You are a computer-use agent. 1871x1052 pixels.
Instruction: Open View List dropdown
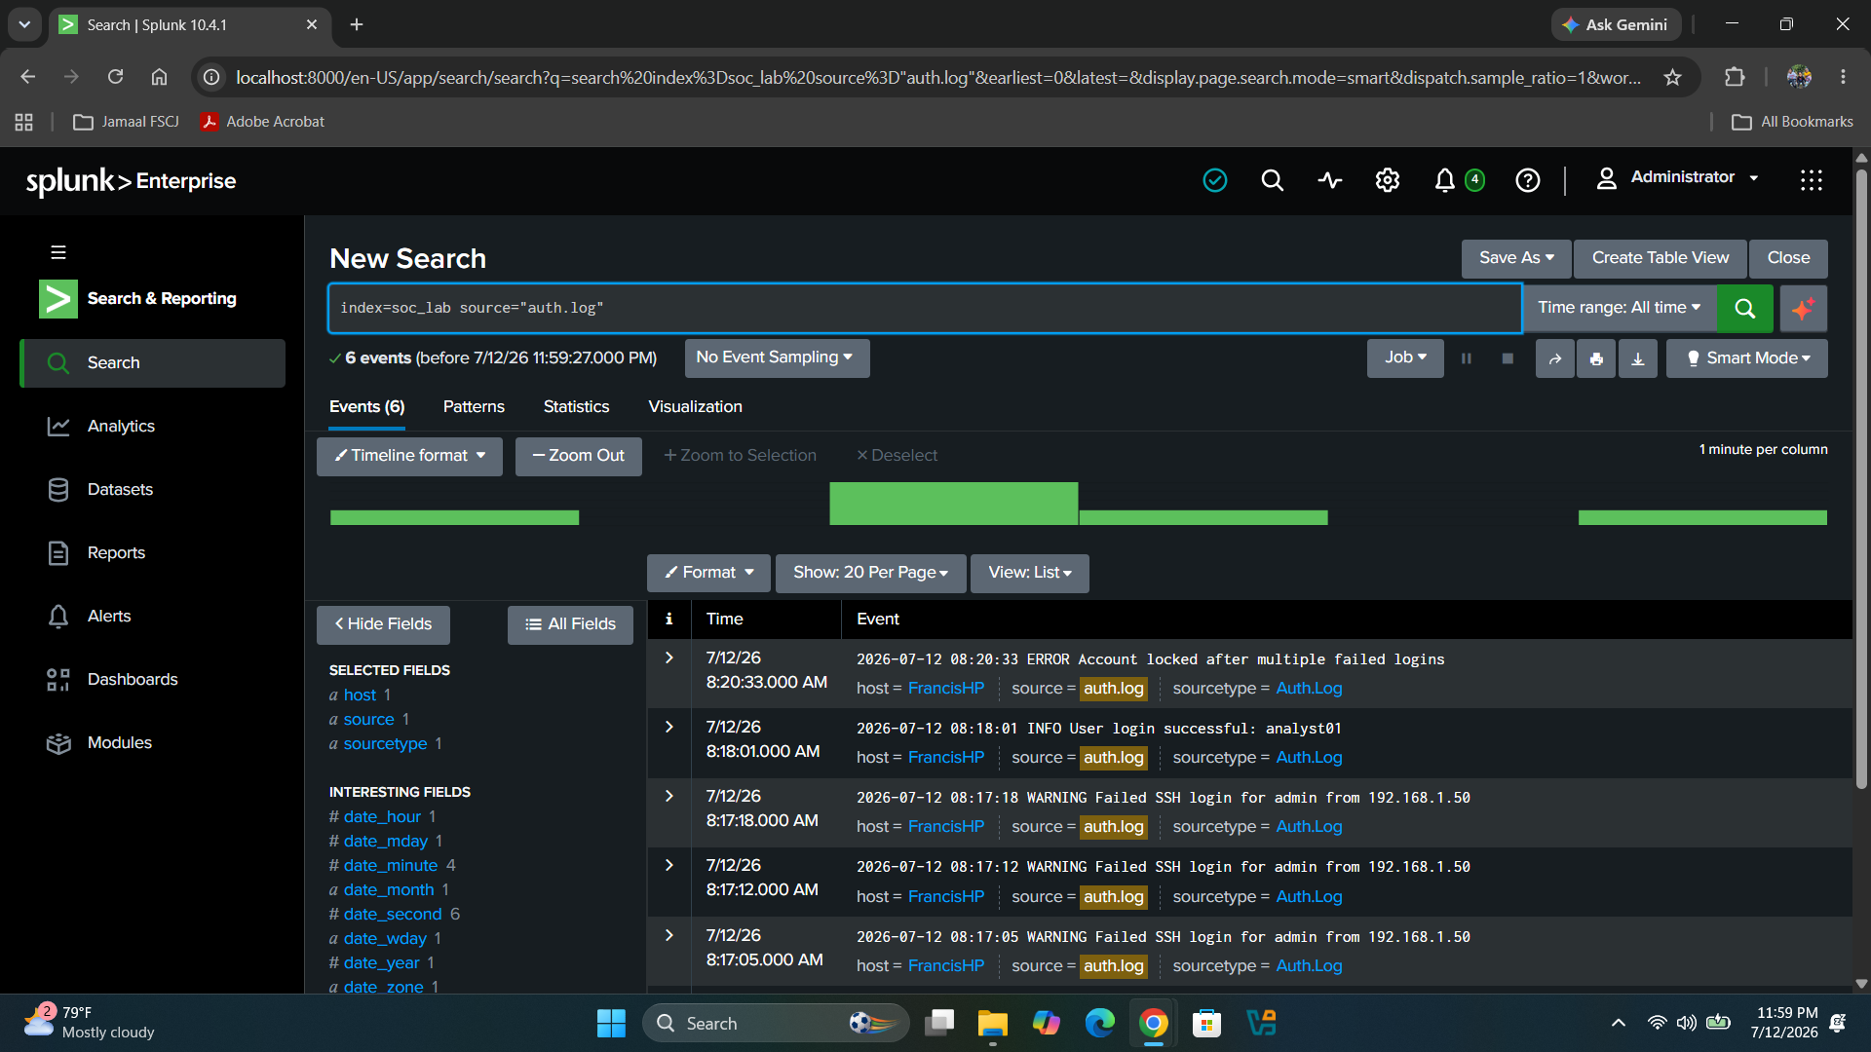click(1030, 573)
